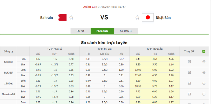
Task: Click 188bet live draw odds 5.70
Action: coord(154,86)
